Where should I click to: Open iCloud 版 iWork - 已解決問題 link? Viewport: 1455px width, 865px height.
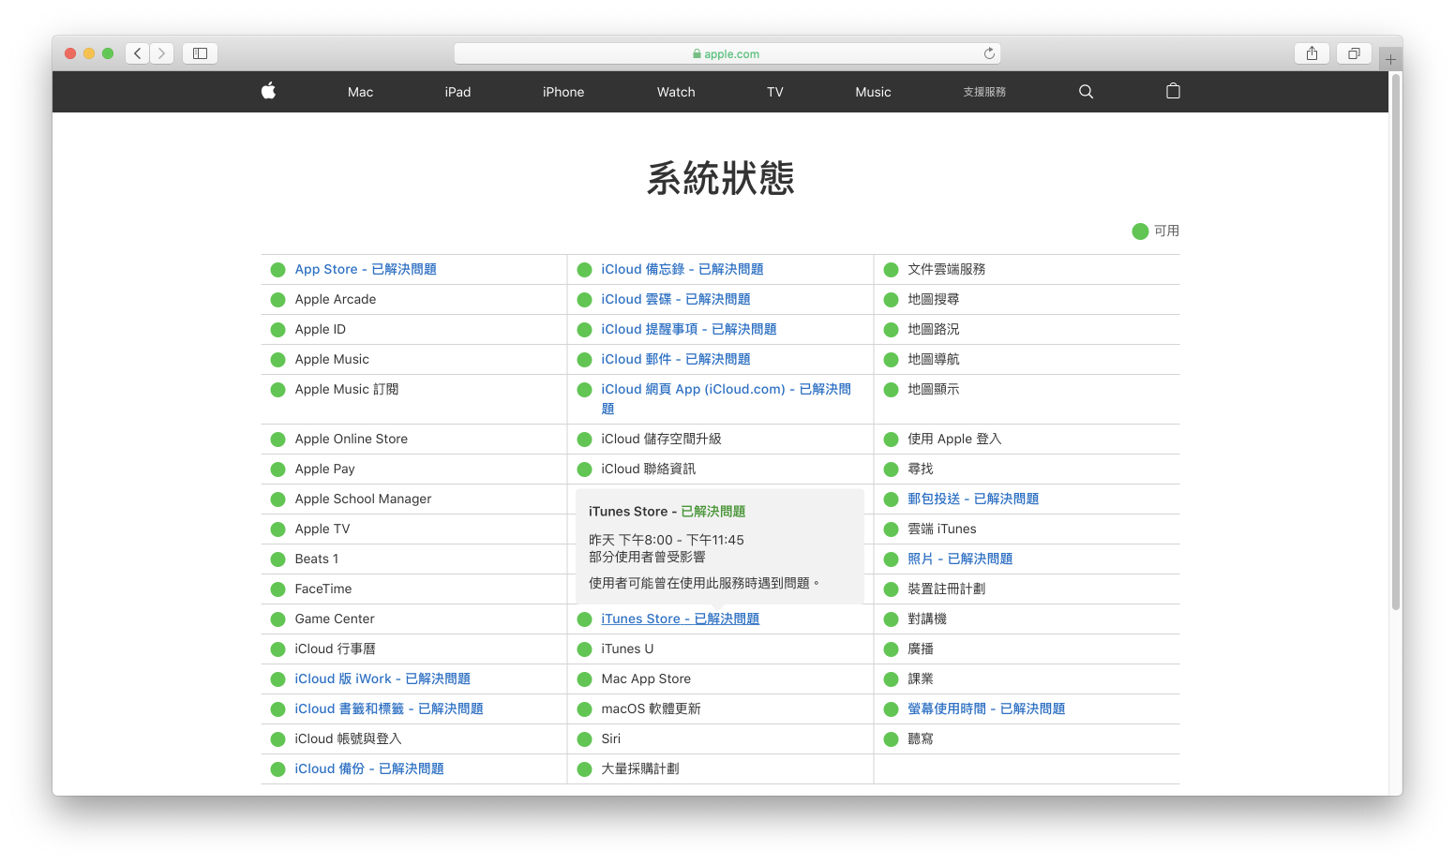382,679
